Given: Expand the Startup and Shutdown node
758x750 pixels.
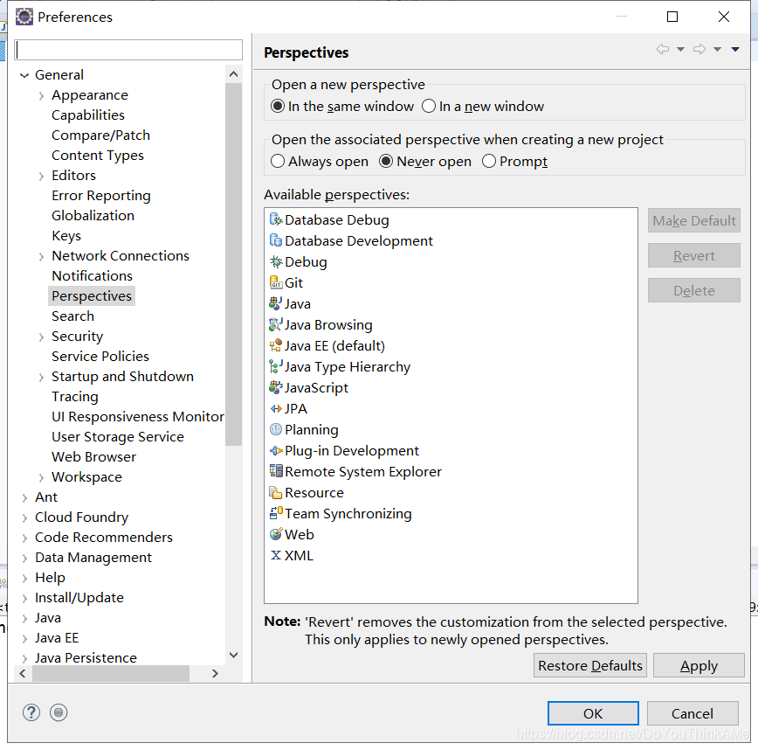Looking at the screenshot, I should [x=42, y=377].
